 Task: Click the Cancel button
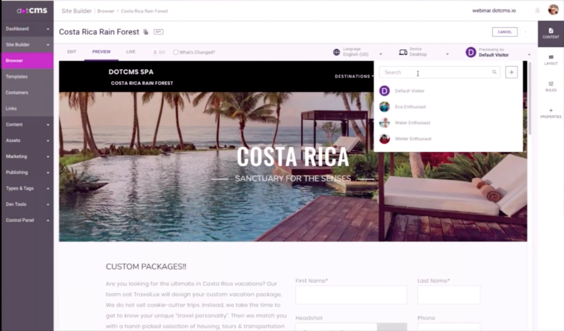click(x=504, y=32)
